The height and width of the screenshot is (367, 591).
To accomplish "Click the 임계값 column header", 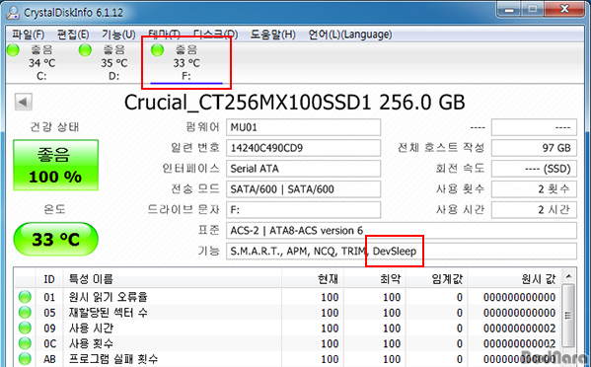I will (x=436, y=279).
